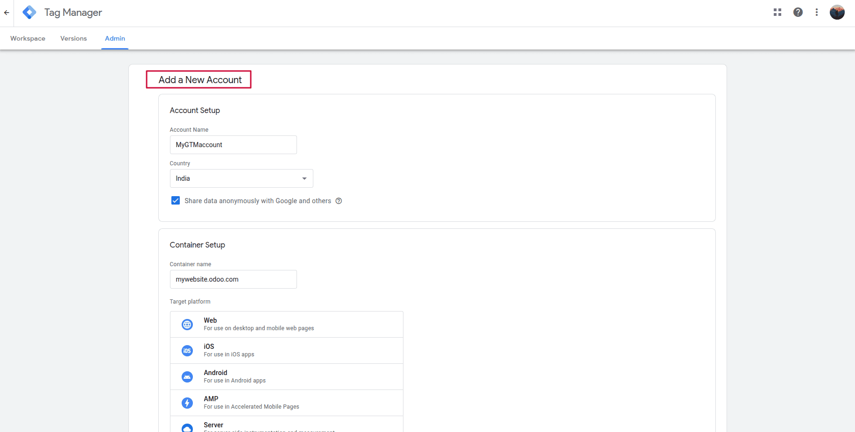The height and width of the screenshot is (432, 855).
Task: Select the Web target platform option
Action: (287, 325)
